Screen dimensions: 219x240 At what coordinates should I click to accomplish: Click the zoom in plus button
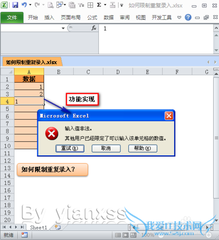click(x=208, y=235)
